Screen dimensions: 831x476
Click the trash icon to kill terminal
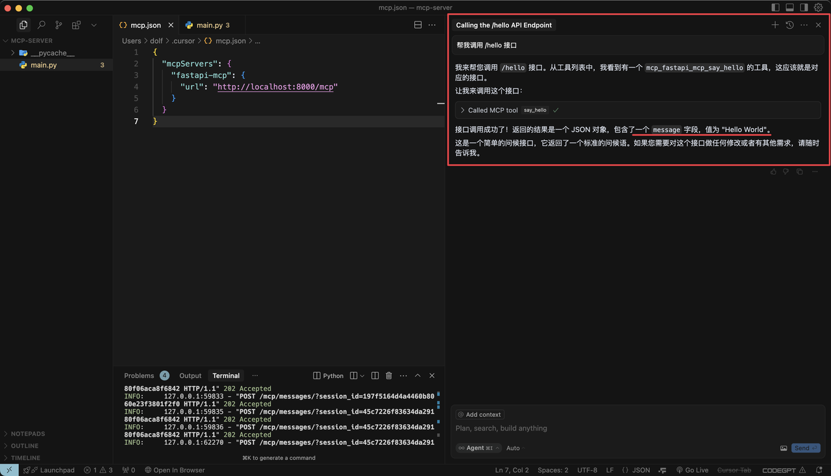(x=388, y=375)
